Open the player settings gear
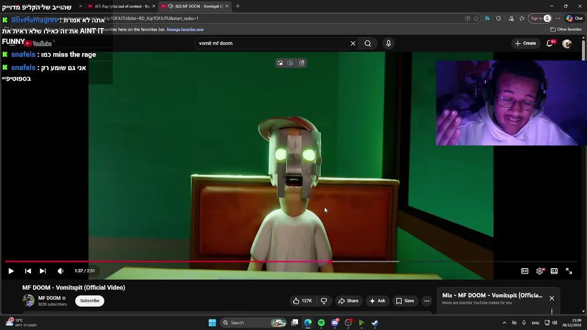Screen dimensions: 587x330 click(540, 271)
